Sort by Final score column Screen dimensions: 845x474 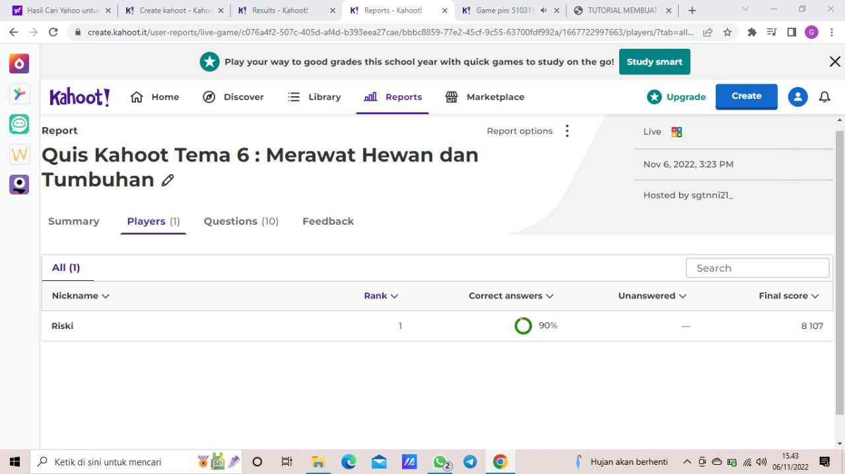(x=789, y=296)
